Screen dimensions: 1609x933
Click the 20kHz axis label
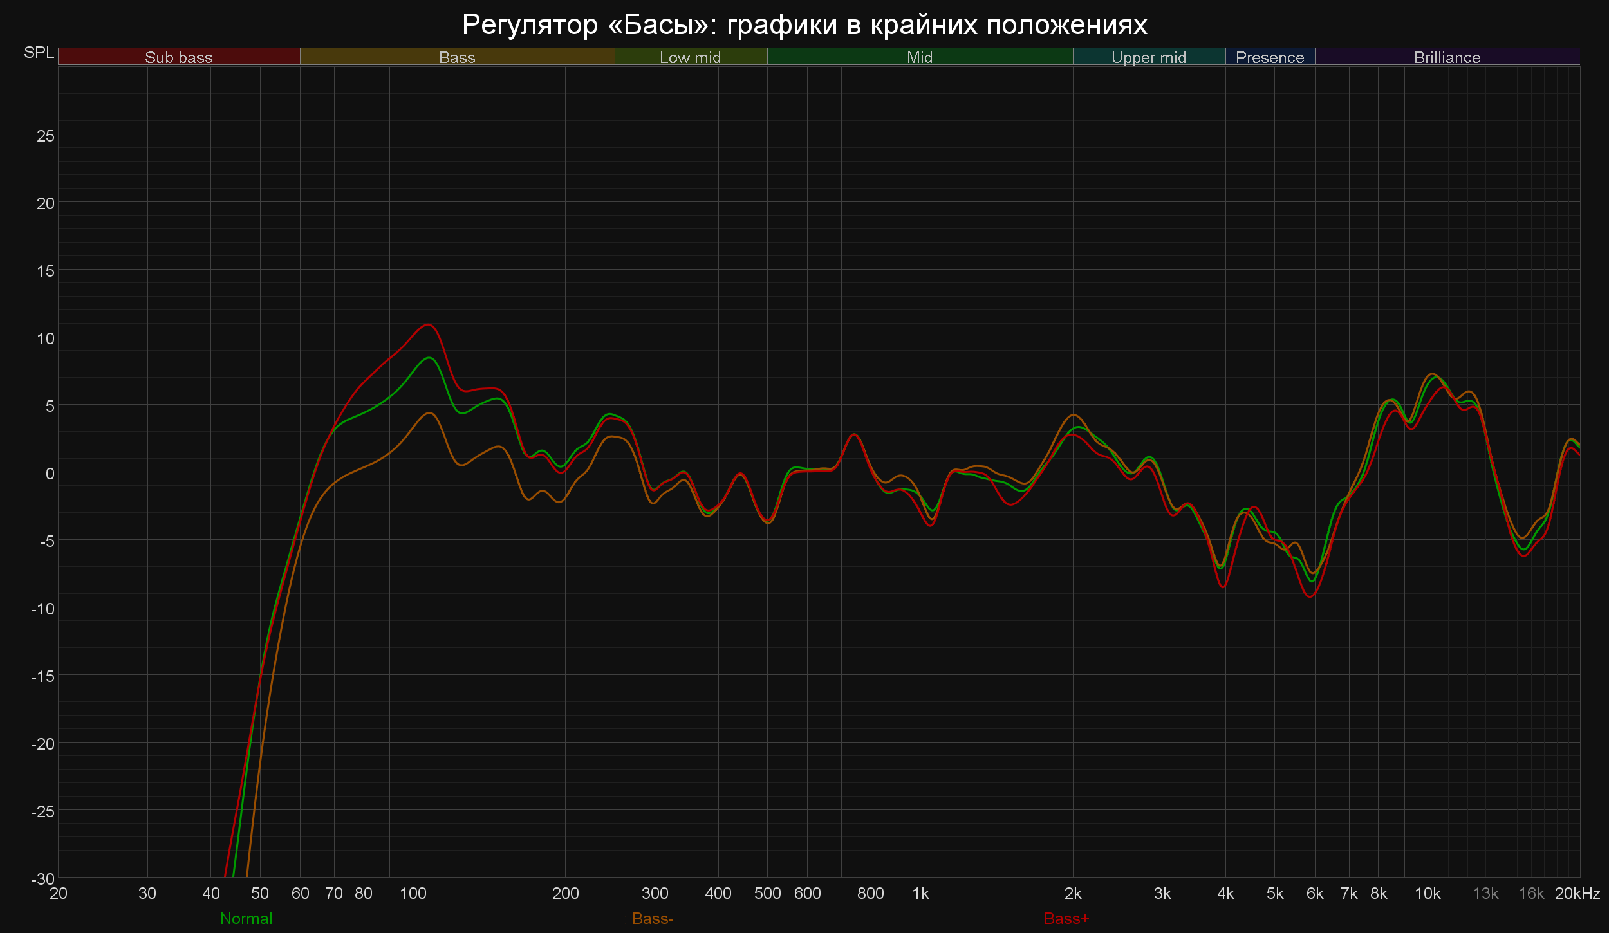click(1577, 893)
